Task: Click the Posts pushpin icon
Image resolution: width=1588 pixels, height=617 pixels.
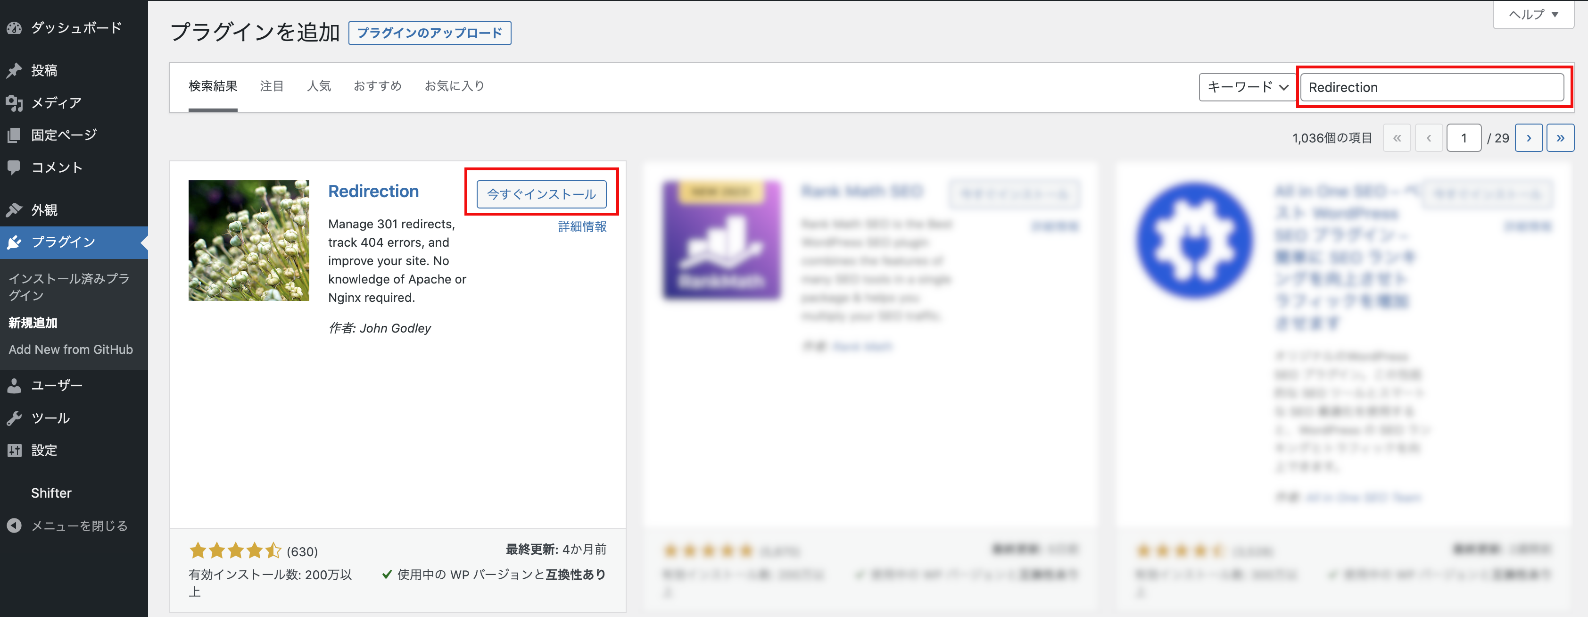Action: pos(14,70)
